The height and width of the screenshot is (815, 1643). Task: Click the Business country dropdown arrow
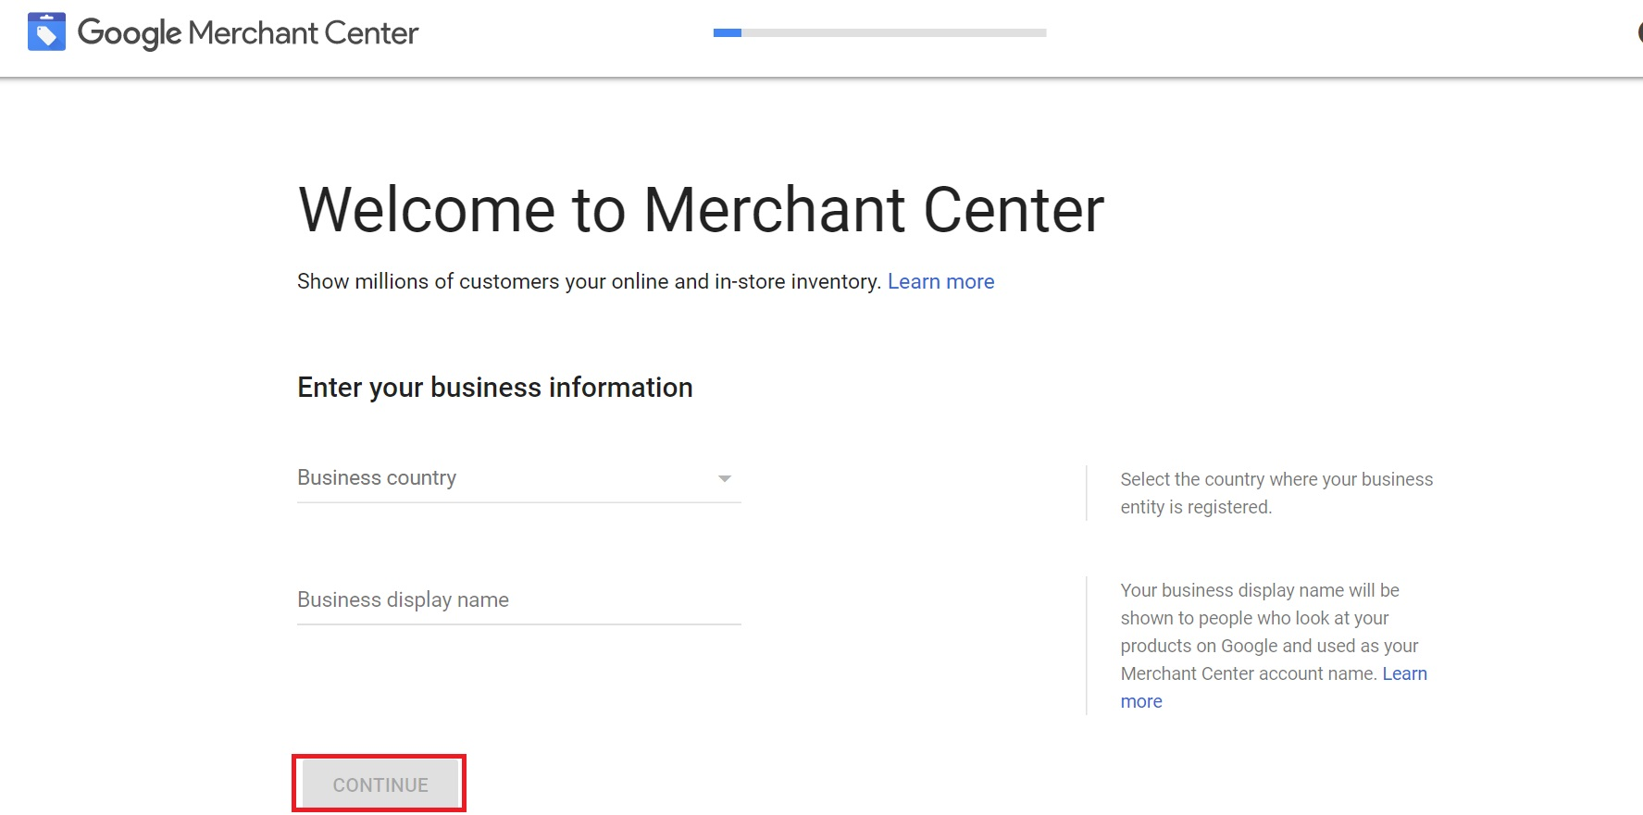click(x=725, y=478)
